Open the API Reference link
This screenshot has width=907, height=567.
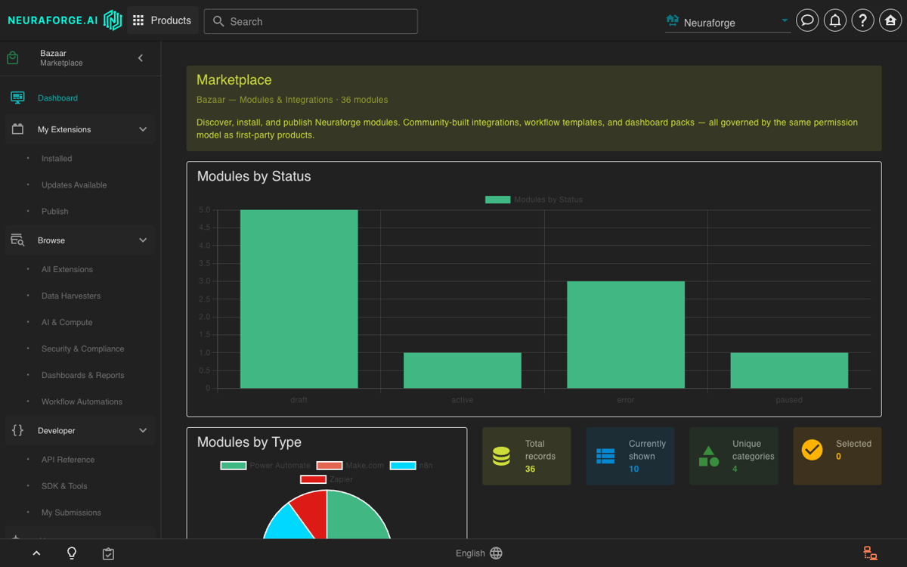tap(68, 460)
